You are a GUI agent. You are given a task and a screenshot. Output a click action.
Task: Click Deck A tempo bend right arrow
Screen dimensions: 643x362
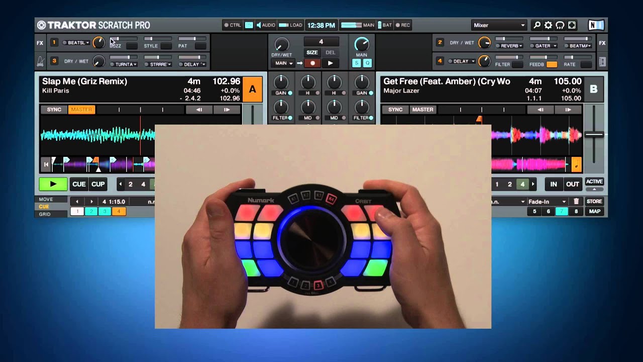pos(227,110)
